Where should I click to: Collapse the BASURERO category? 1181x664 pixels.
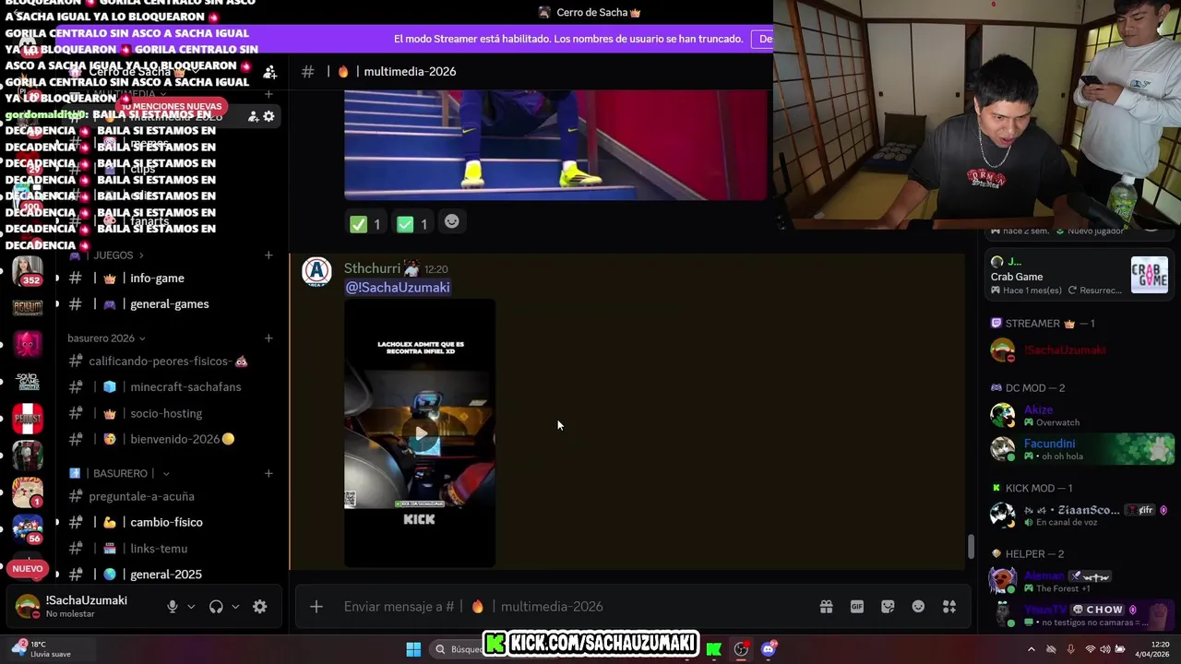point(119,473)
